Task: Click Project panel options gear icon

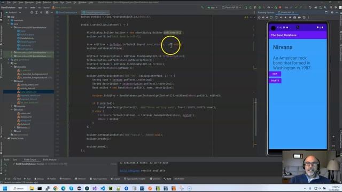Action: coord(47,12)
